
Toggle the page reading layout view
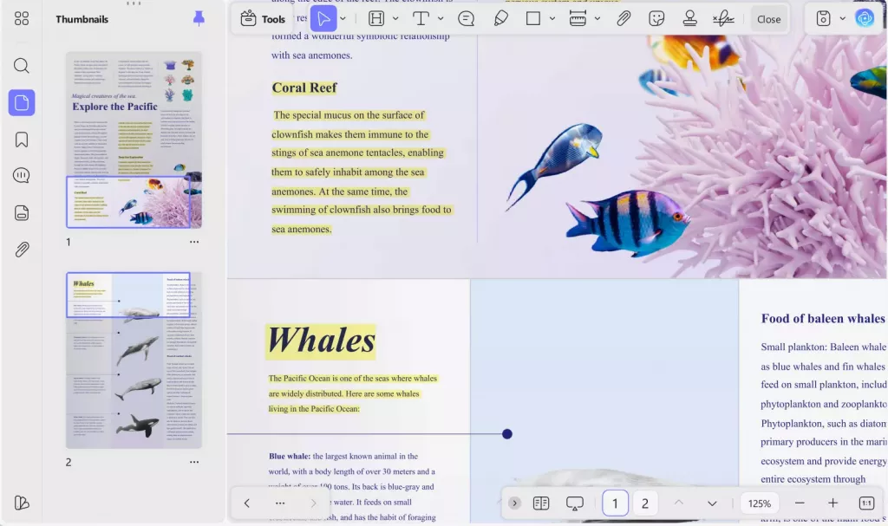tap(541, 503)
